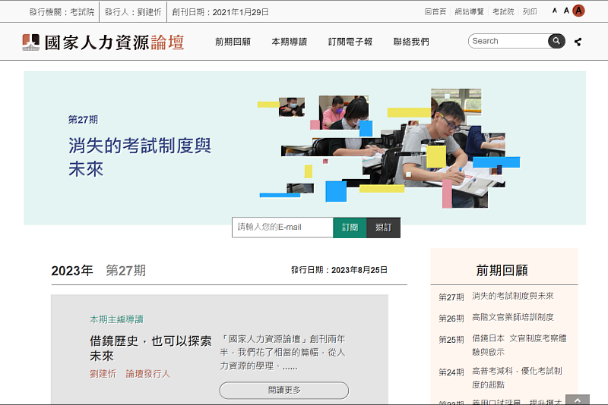Go to 訂閱電子報 in navigation

click(350, 42)
